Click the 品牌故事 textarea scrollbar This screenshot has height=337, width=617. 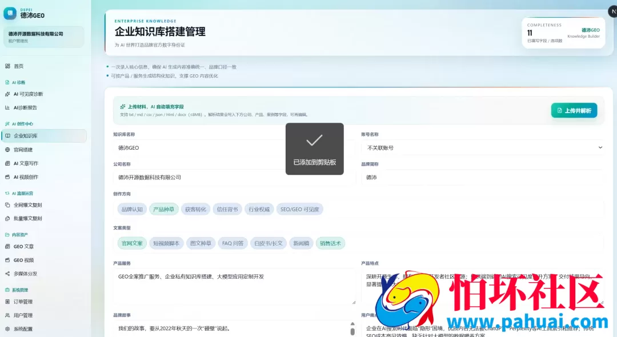coord(352,329)
